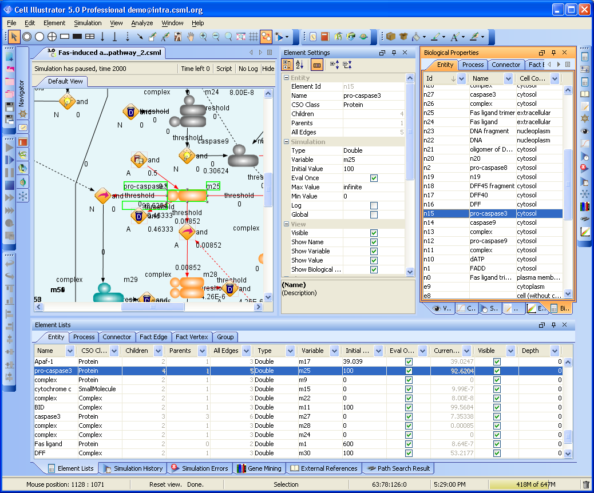Open the Analyze menu

click(142, 23)
